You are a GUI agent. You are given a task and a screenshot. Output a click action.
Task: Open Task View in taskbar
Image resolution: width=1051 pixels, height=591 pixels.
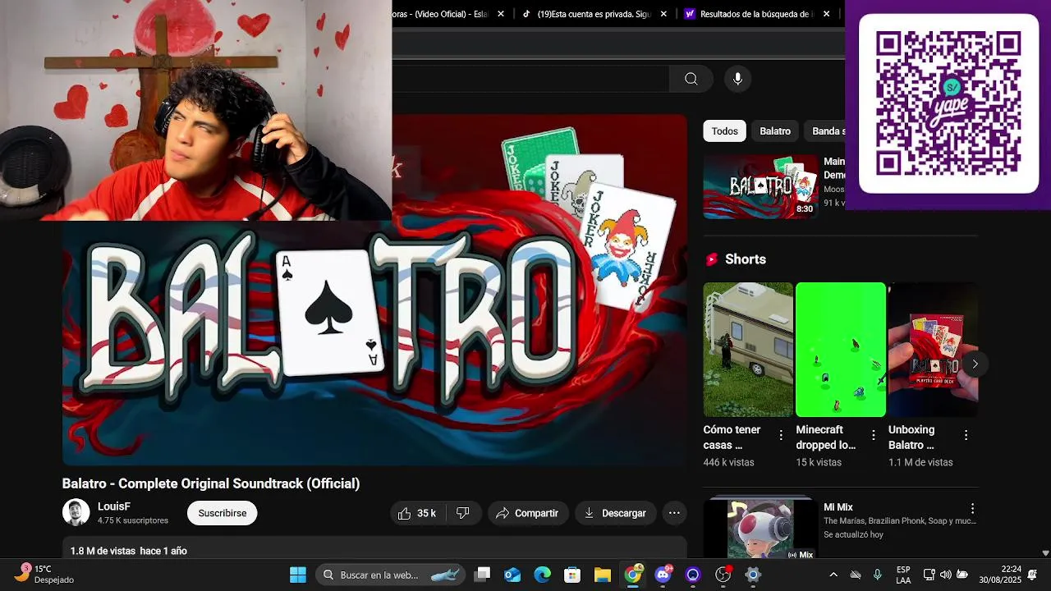coord(482,575)
